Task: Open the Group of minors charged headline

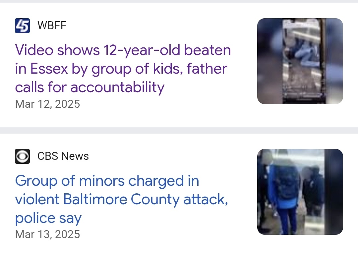Action: coord(121,199)
